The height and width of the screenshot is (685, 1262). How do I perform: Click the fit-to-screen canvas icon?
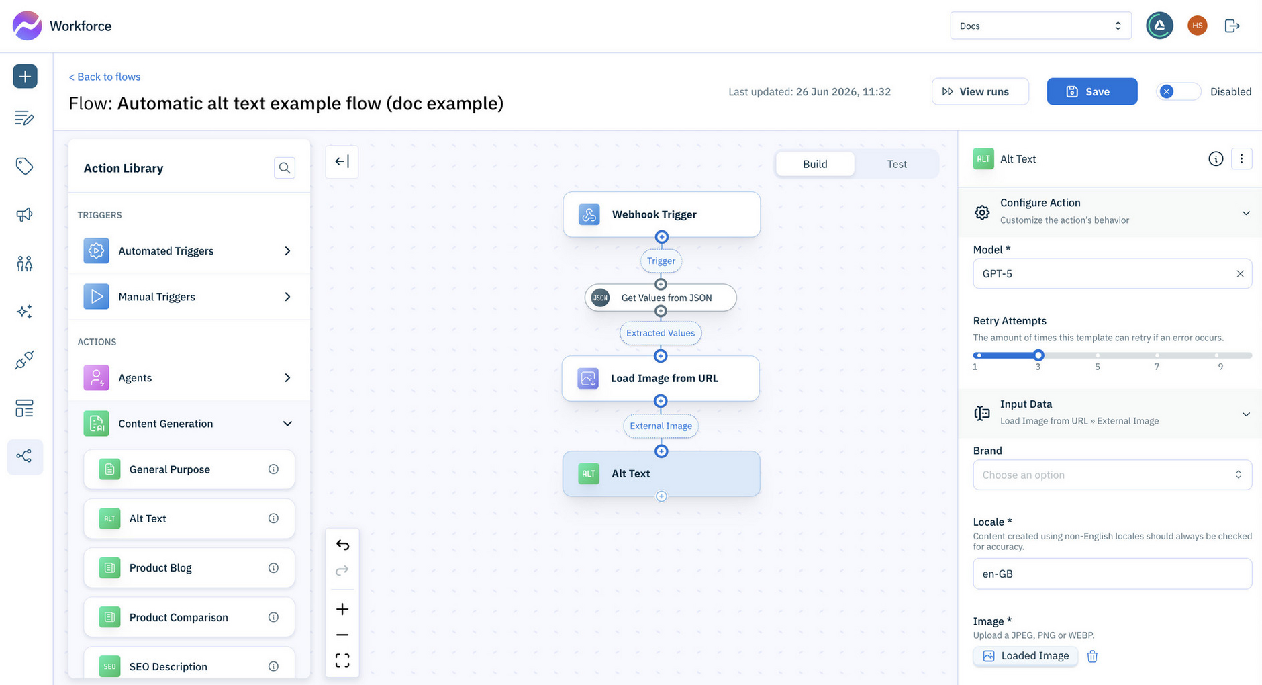click(x=342, y=661)
